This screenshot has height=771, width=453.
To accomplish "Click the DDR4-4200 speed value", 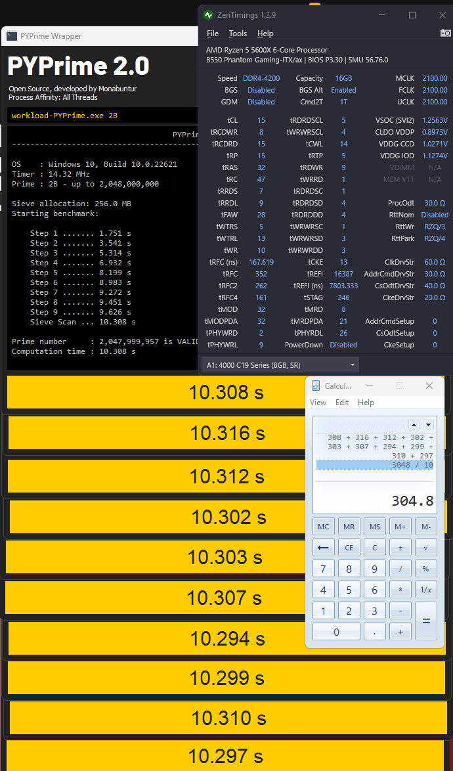I will (261, 78).
